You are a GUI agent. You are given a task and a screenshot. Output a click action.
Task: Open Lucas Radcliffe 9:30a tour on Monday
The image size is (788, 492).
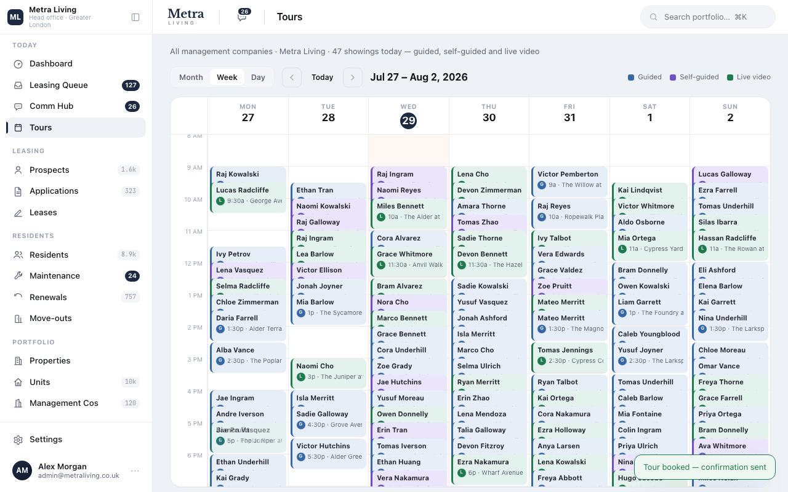248,197
